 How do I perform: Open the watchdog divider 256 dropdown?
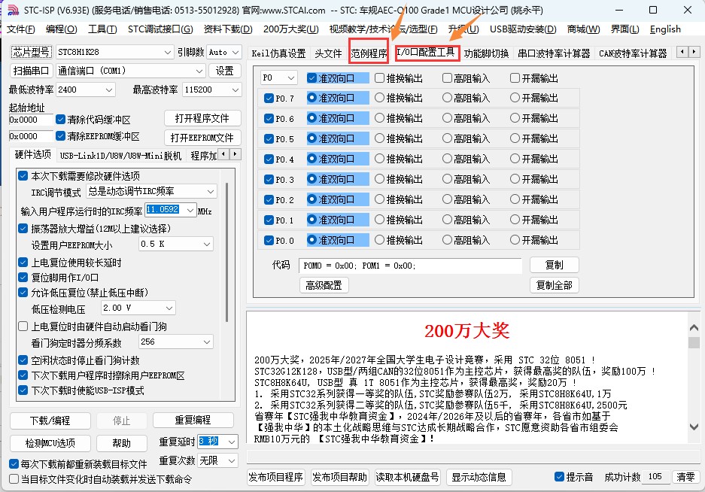click(x=207, y=342)
